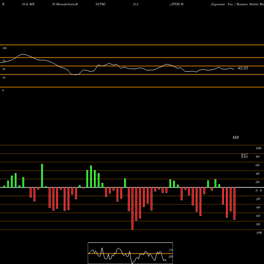Click the last red bar at right end
264x264 pixels.
point(234,203)
